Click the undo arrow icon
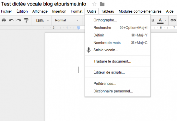The height and width of the screenshot is (121, 177). (11, 20)
